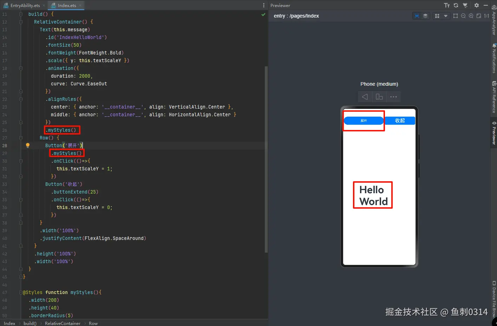Fold the .animation block on line 18
The height and width of the screenshot is (326, 497).
coord(21,68)
